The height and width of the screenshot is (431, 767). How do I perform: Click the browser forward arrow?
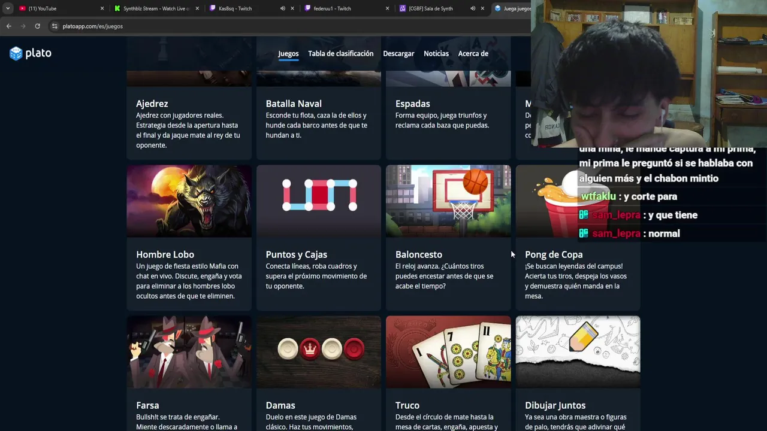pyautogui.click(x=23, y=26)
